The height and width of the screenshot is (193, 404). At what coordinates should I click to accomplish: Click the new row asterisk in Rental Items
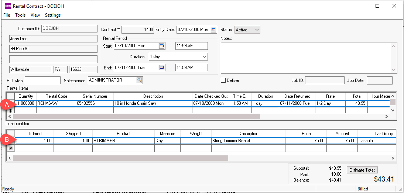coord(10,110)
